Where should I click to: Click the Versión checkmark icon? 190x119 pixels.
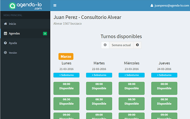5,53
